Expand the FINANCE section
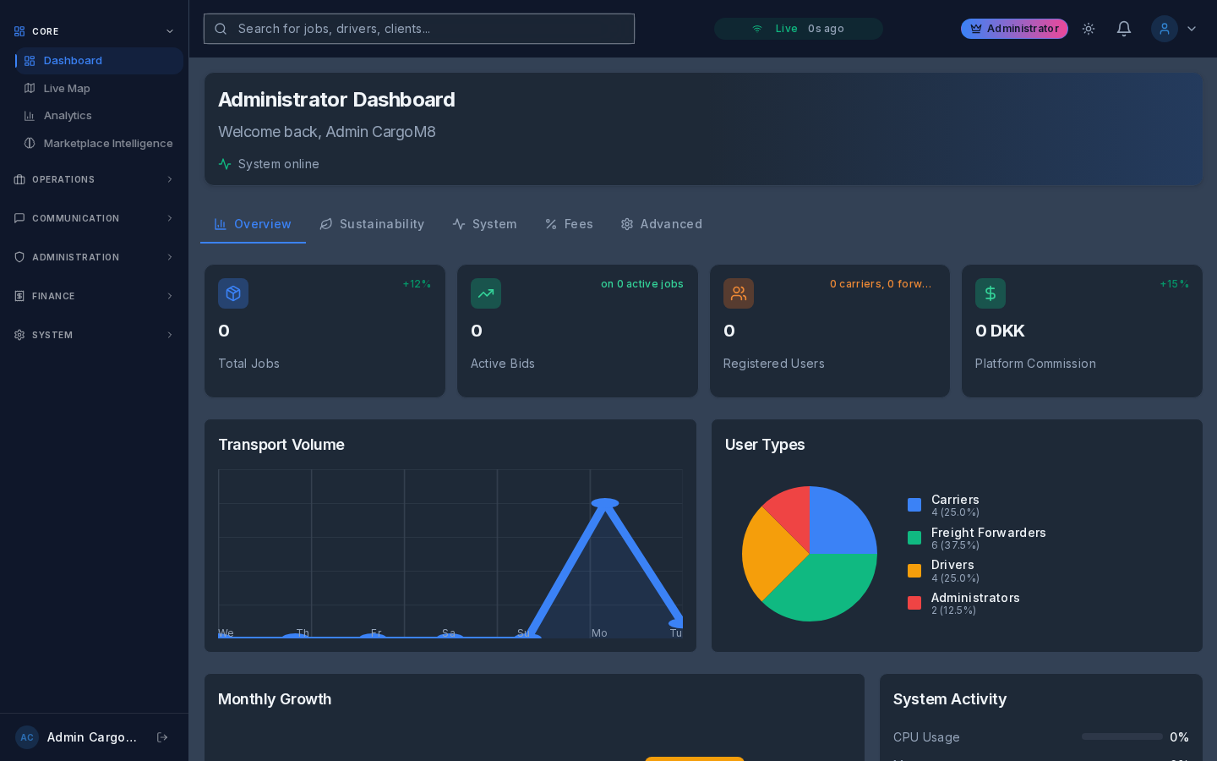Viewport: 1217px width, 761px height. click(93, 296)
